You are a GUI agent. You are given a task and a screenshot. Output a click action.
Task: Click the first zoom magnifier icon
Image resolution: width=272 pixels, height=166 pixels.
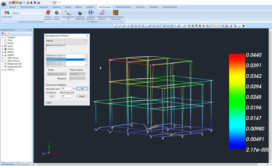pyautogui.click(x=189, y=26)
